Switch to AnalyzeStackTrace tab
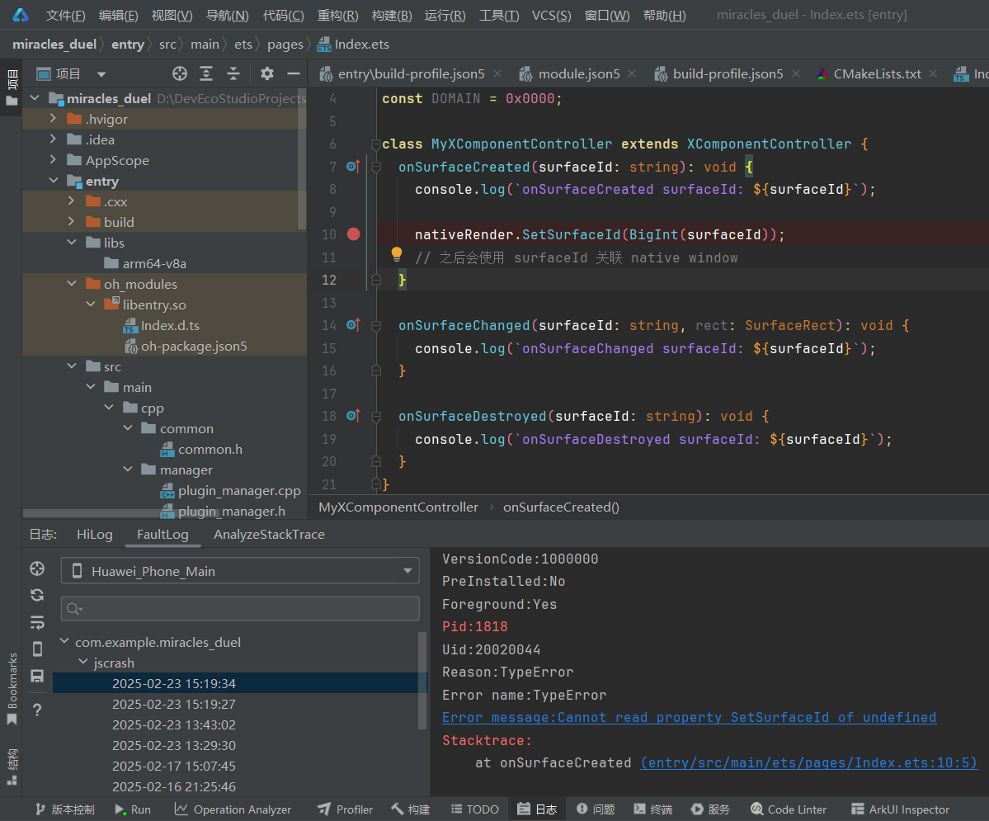 (x=270, y=535)
